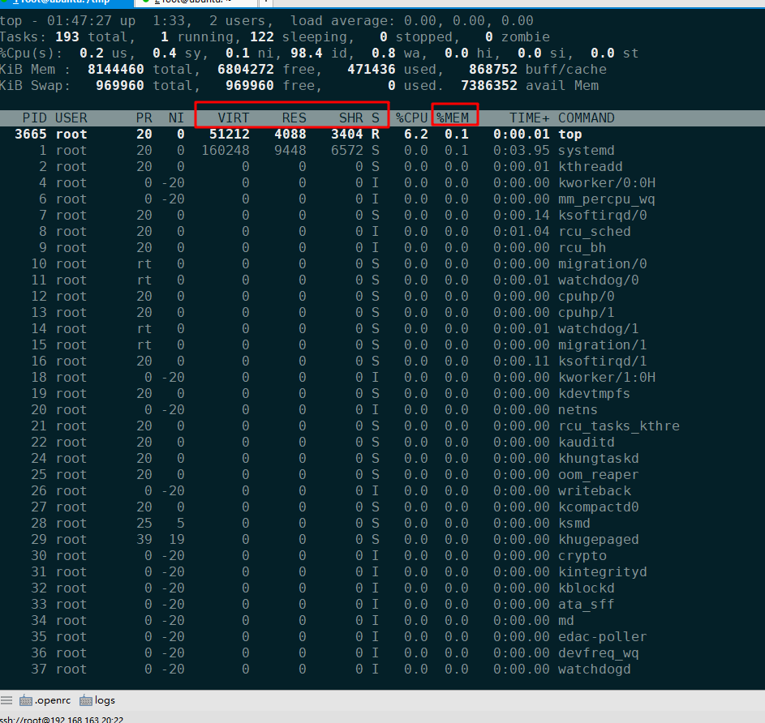Select the kworker/0:0H command entry
This screenshot has height=723, width=765.
607,183
